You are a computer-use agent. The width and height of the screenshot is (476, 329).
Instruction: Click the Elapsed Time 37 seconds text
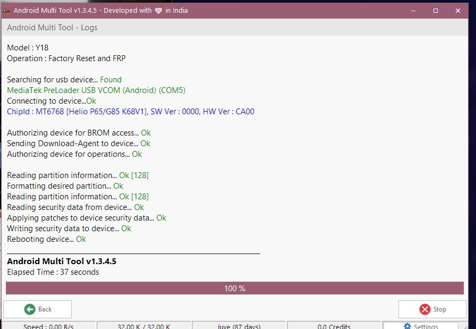coord(53,272)
